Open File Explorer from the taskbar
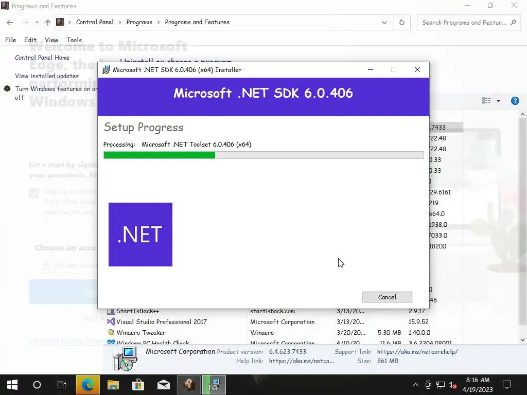 click(x=113, y=385)
